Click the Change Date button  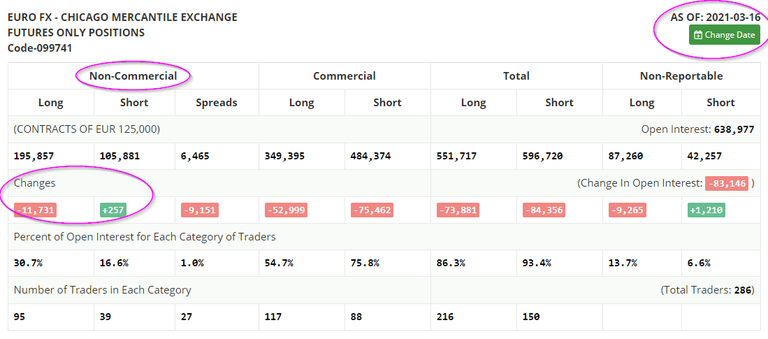click(724, 35)
